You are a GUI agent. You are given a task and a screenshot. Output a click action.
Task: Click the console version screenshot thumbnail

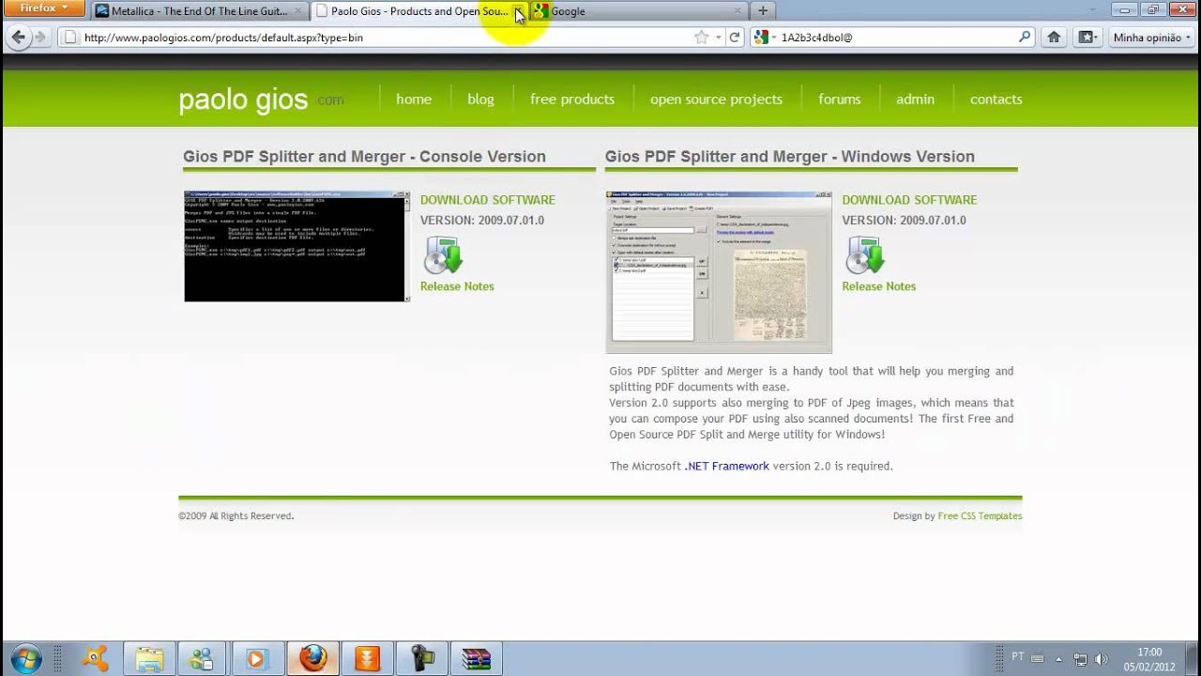[x=296, y=246]
